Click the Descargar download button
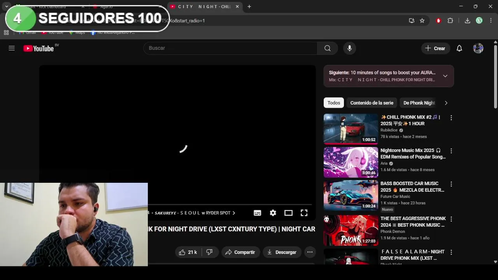Screen dimensions: 498x280 point(282,252)
